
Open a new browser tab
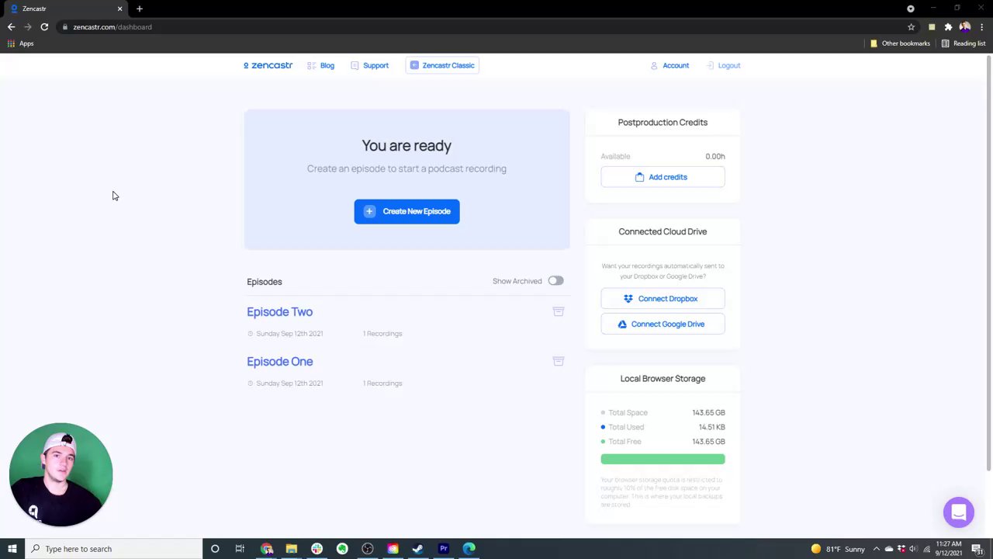pos(140,9)
